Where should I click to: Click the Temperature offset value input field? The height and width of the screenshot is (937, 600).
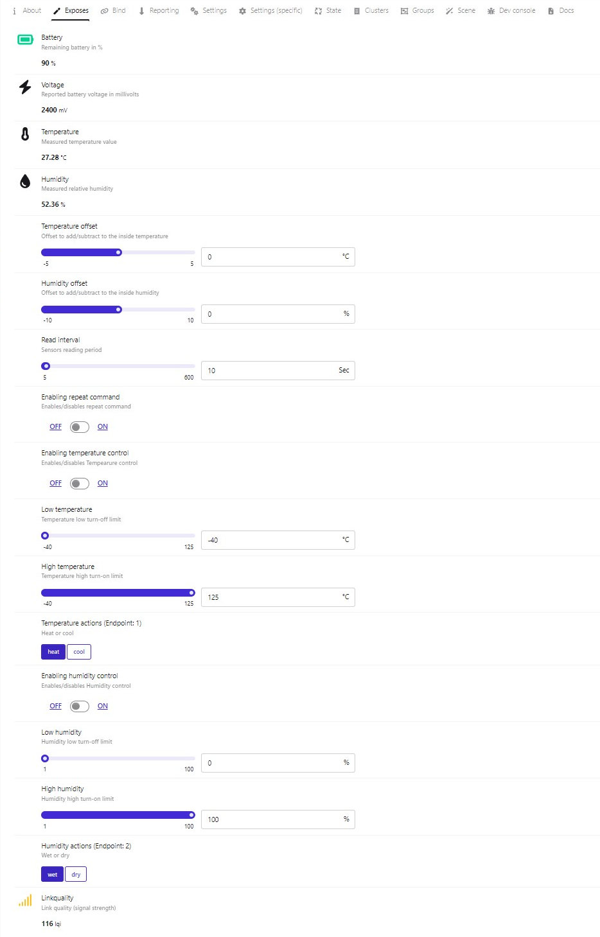(278, 257)
